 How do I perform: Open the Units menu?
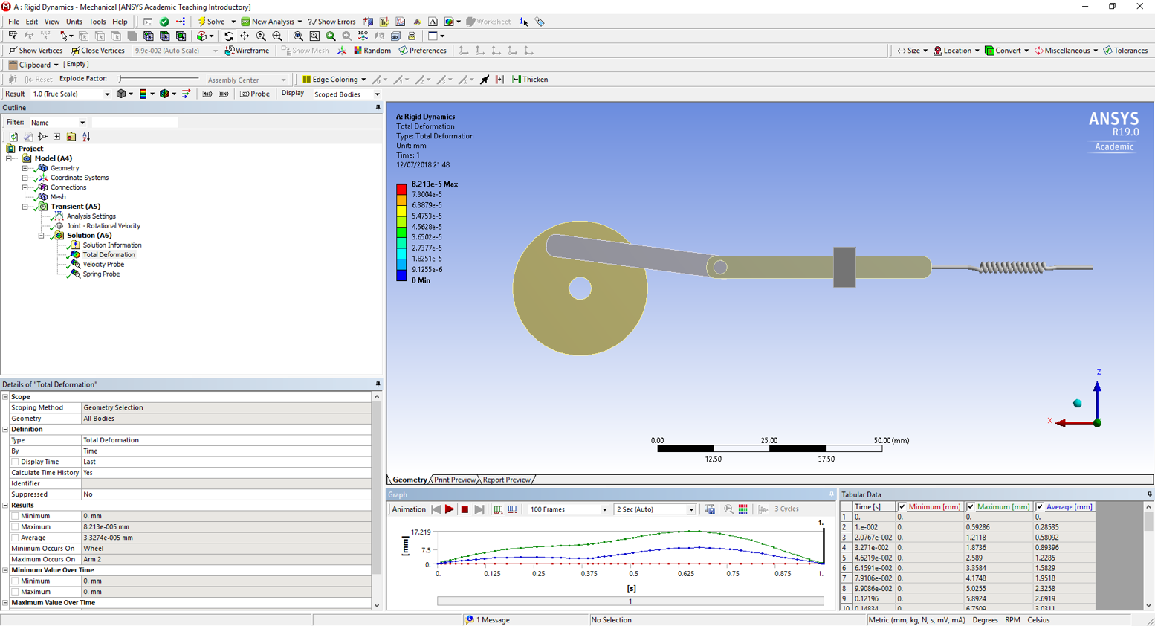point(74,22)
